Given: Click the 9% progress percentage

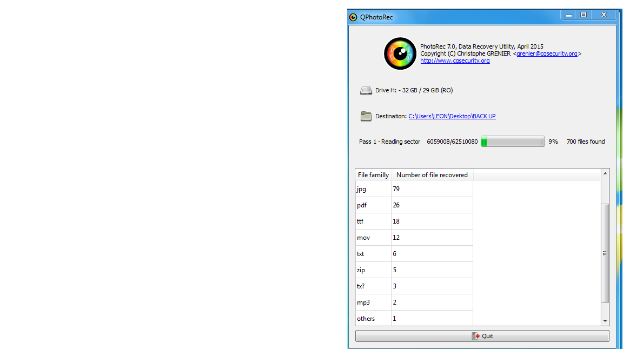Looking at the screenshot, I should (x=553, y=142).
